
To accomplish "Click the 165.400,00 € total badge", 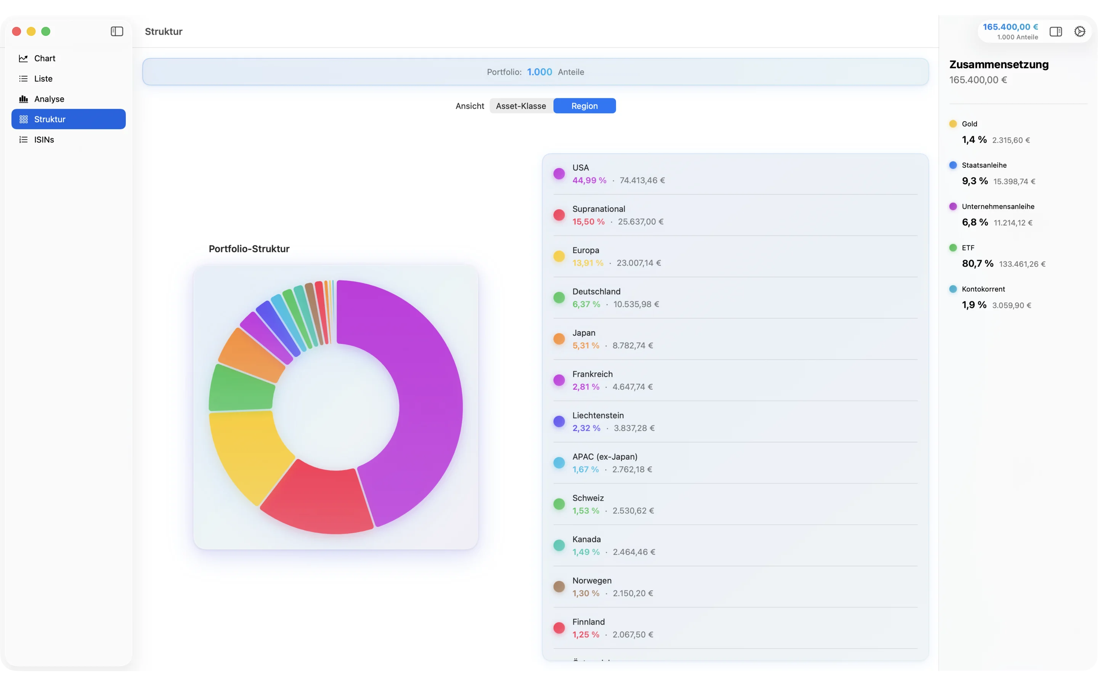I will click(1010, 26).
